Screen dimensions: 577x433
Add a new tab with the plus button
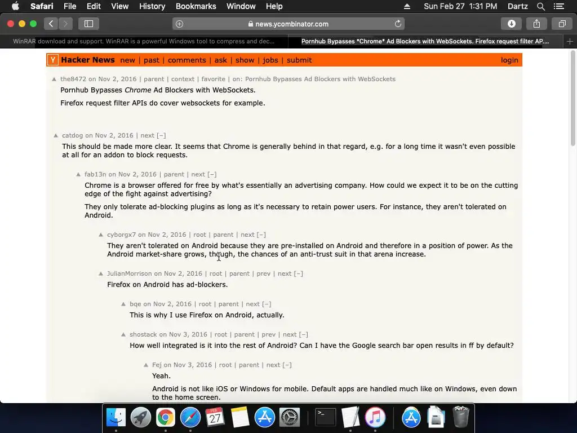(x=570, y=42)
